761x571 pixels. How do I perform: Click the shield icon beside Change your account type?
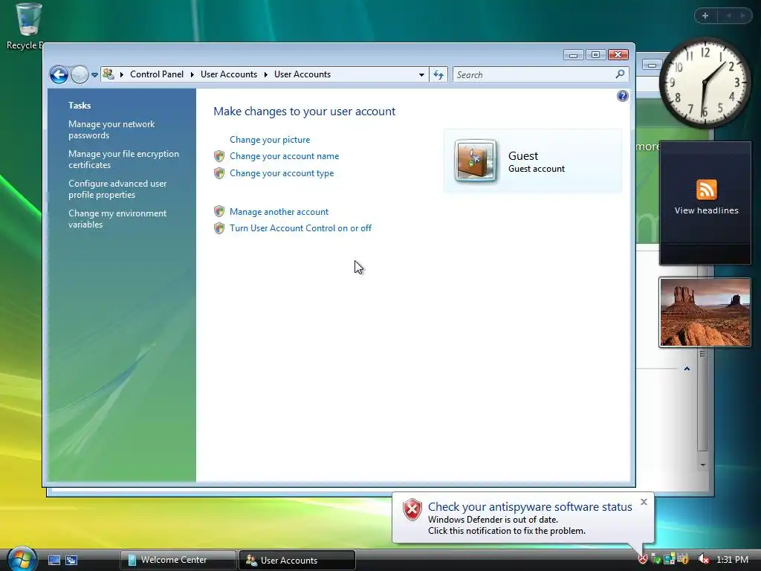tap(219, 173)
